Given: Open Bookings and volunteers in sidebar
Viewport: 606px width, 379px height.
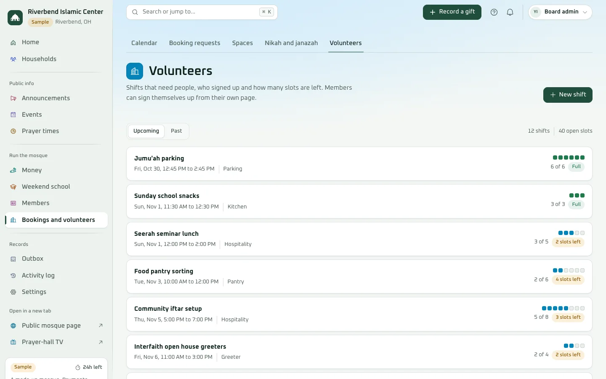Looking at the screenshot, I should tap(56, 220).
